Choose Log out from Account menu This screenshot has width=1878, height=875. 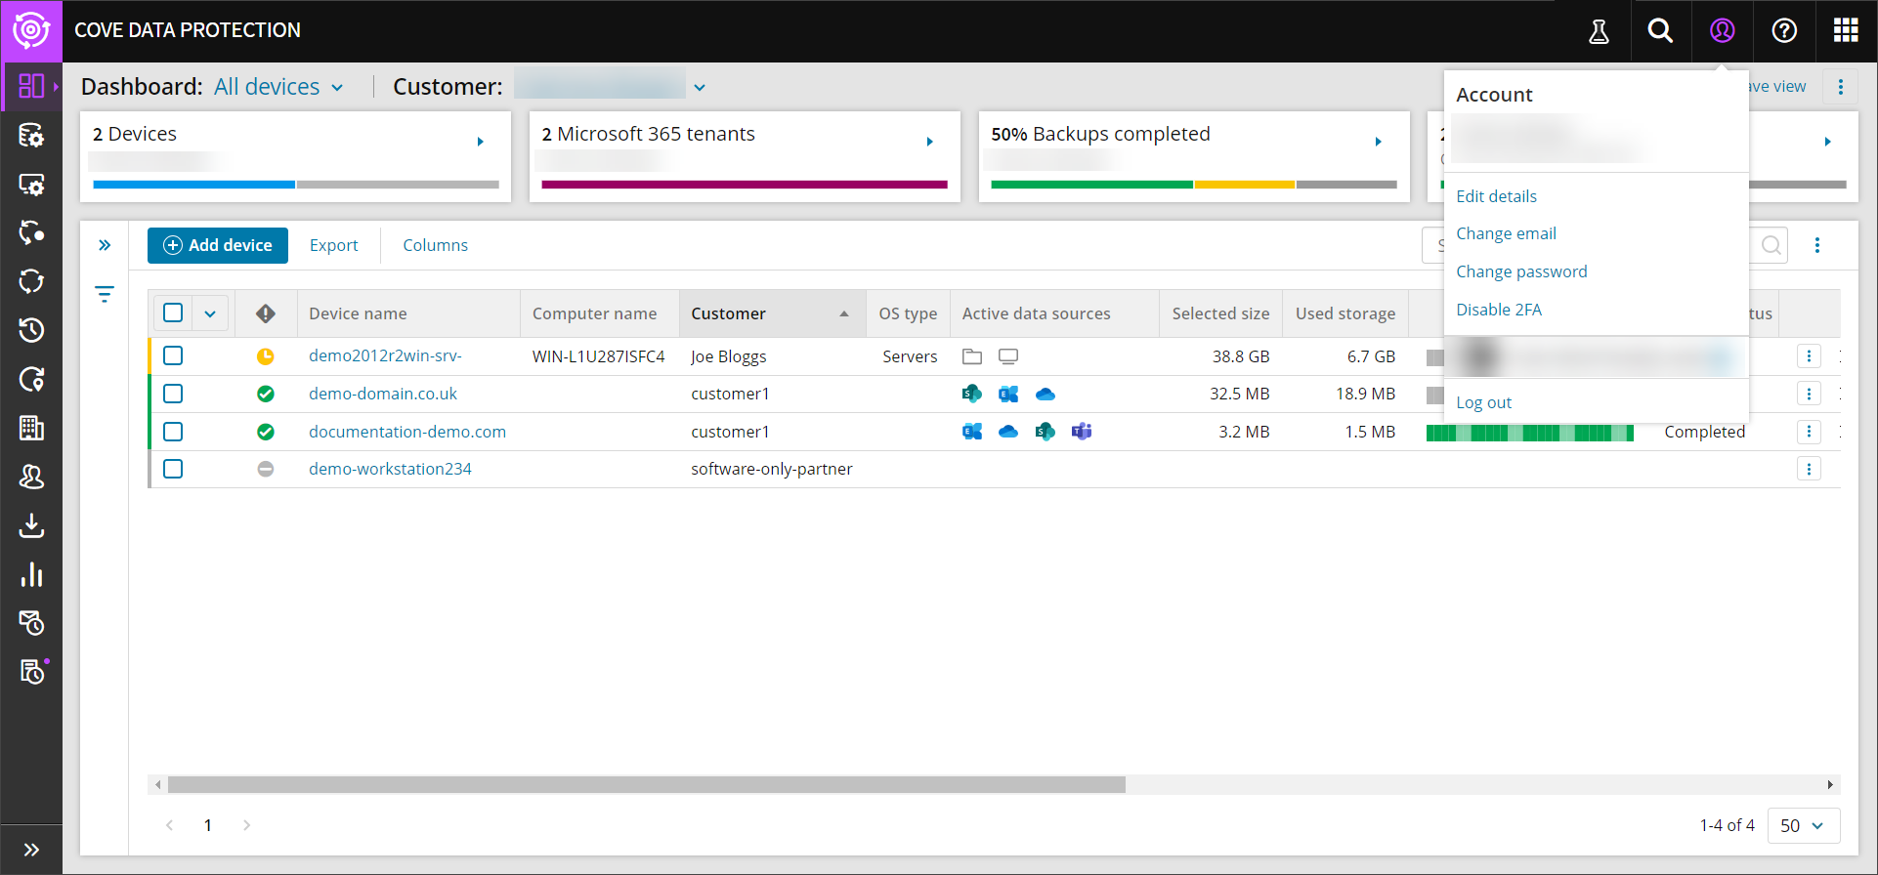(1483, 402)
